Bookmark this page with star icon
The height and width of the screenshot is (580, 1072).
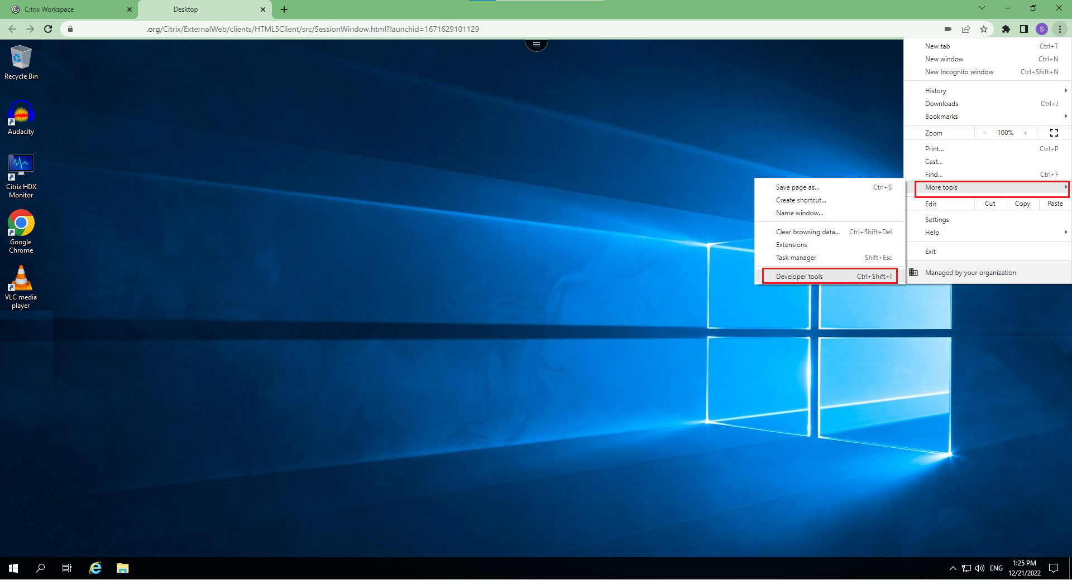tap(984, 29)
